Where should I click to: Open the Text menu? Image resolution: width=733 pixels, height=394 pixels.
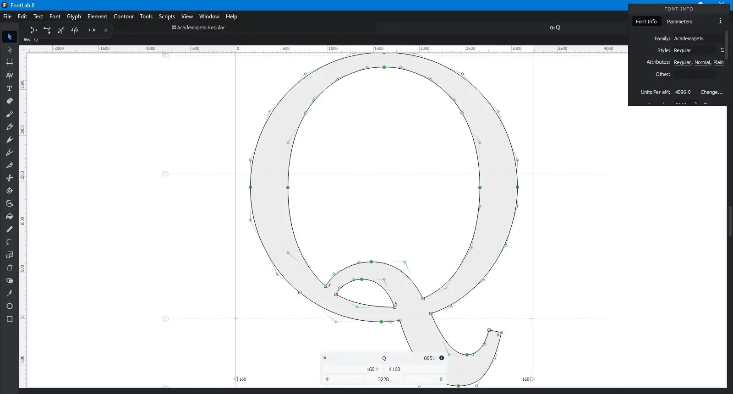tap(38, 16)
